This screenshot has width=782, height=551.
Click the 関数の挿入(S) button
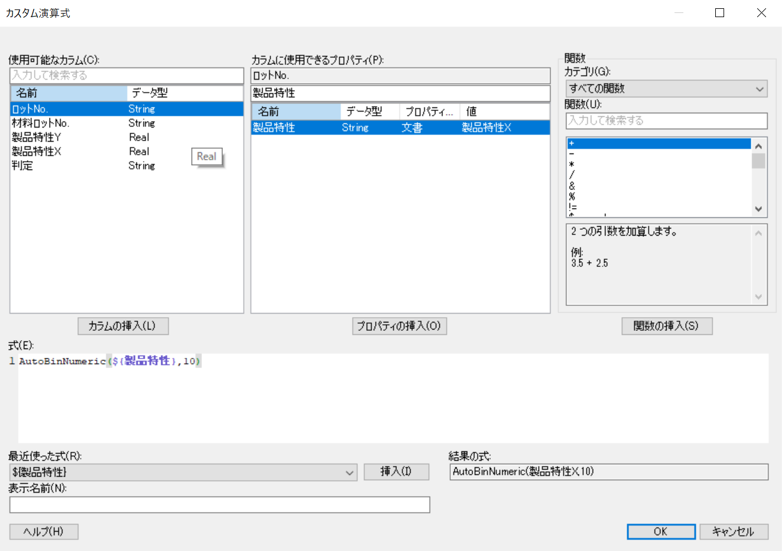667,326
